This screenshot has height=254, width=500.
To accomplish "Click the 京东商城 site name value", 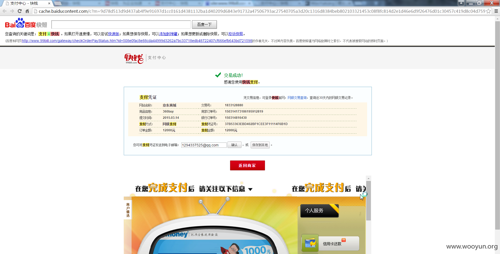I will pos(170,105).
